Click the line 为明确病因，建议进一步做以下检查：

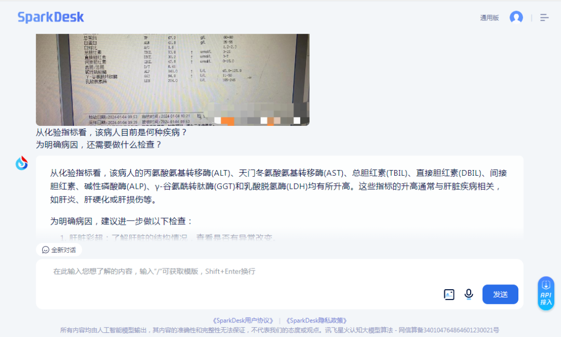tap(122, 222)
